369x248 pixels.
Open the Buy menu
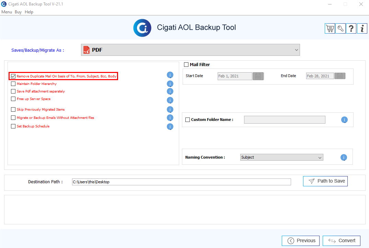tap(18, 12)
